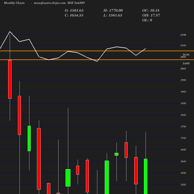Select the open value "O: 1501.65"

(x=74, y=10)
